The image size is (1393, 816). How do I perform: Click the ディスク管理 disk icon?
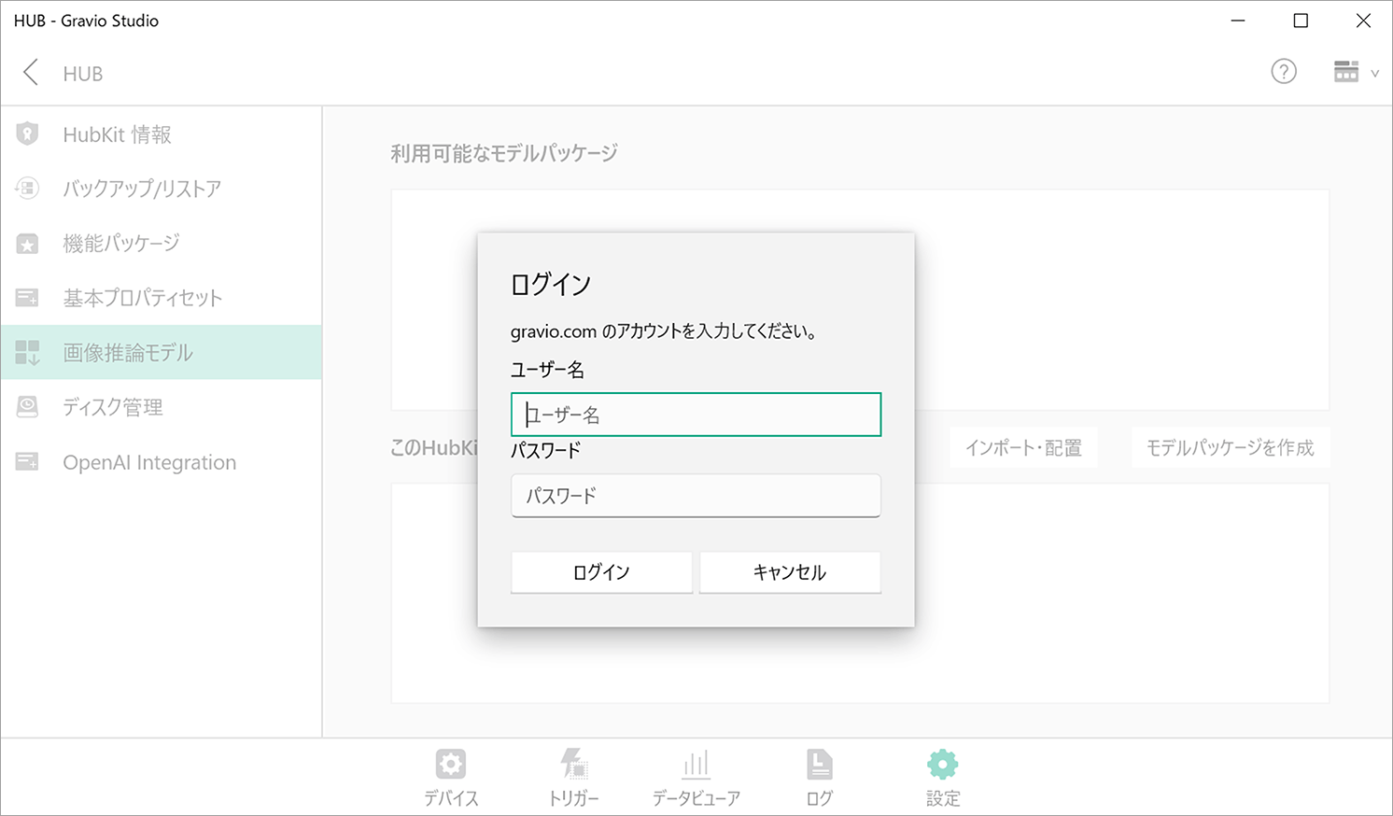coord(27,407)
